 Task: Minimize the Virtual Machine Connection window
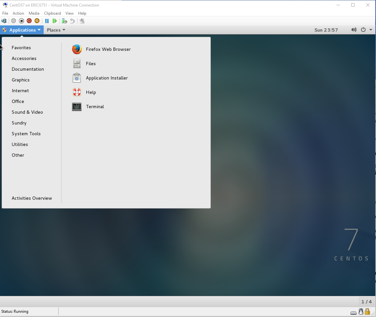(338, 5)
